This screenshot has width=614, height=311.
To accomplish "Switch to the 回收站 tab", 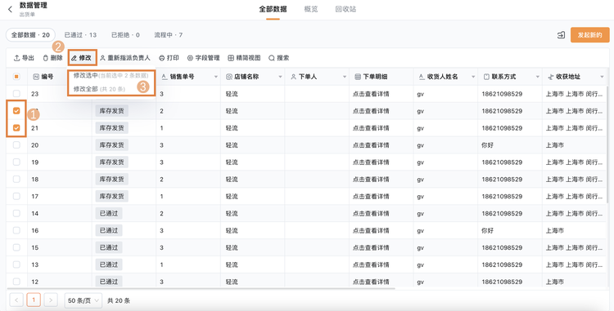I will click(345, 9).
